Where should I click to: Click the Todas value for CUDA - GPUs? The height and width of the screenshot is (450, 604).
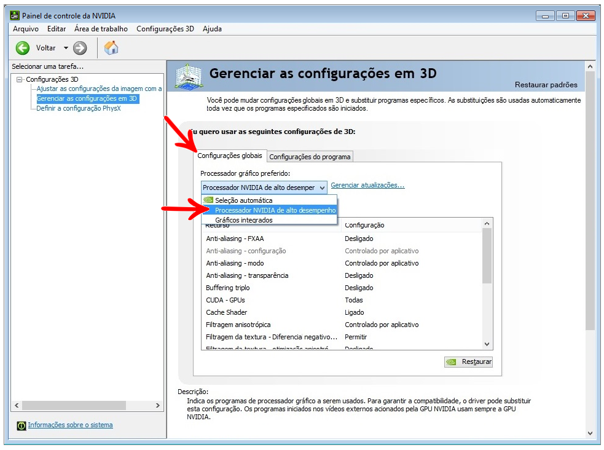pyautogui.click(x=354, y=301)
